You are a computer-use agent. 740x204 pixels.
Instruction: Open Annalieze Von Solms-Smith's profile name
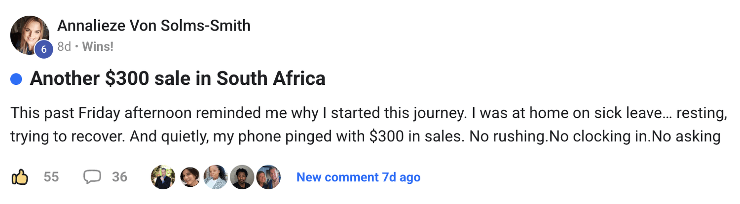[154, 25]
